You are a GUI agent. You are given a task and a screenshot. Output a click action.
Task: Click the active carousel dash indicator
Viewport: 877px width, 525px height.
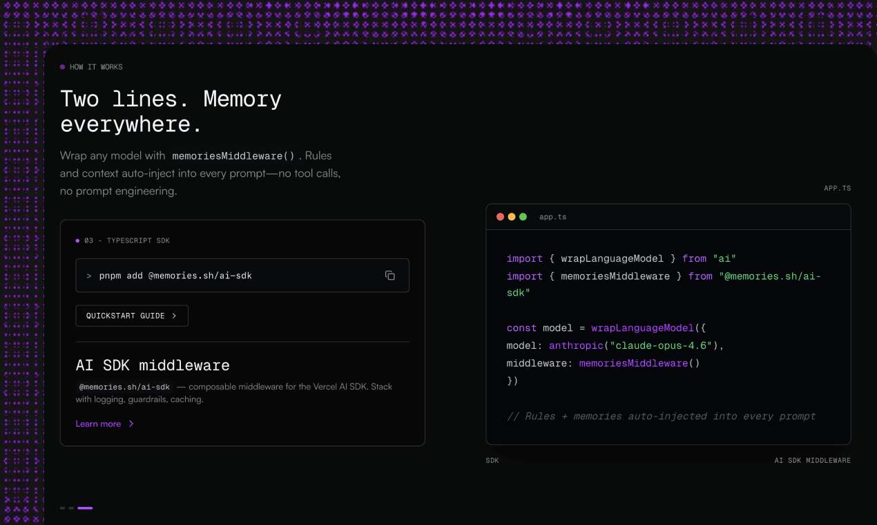pyautogui.click(x=84, y=508)
